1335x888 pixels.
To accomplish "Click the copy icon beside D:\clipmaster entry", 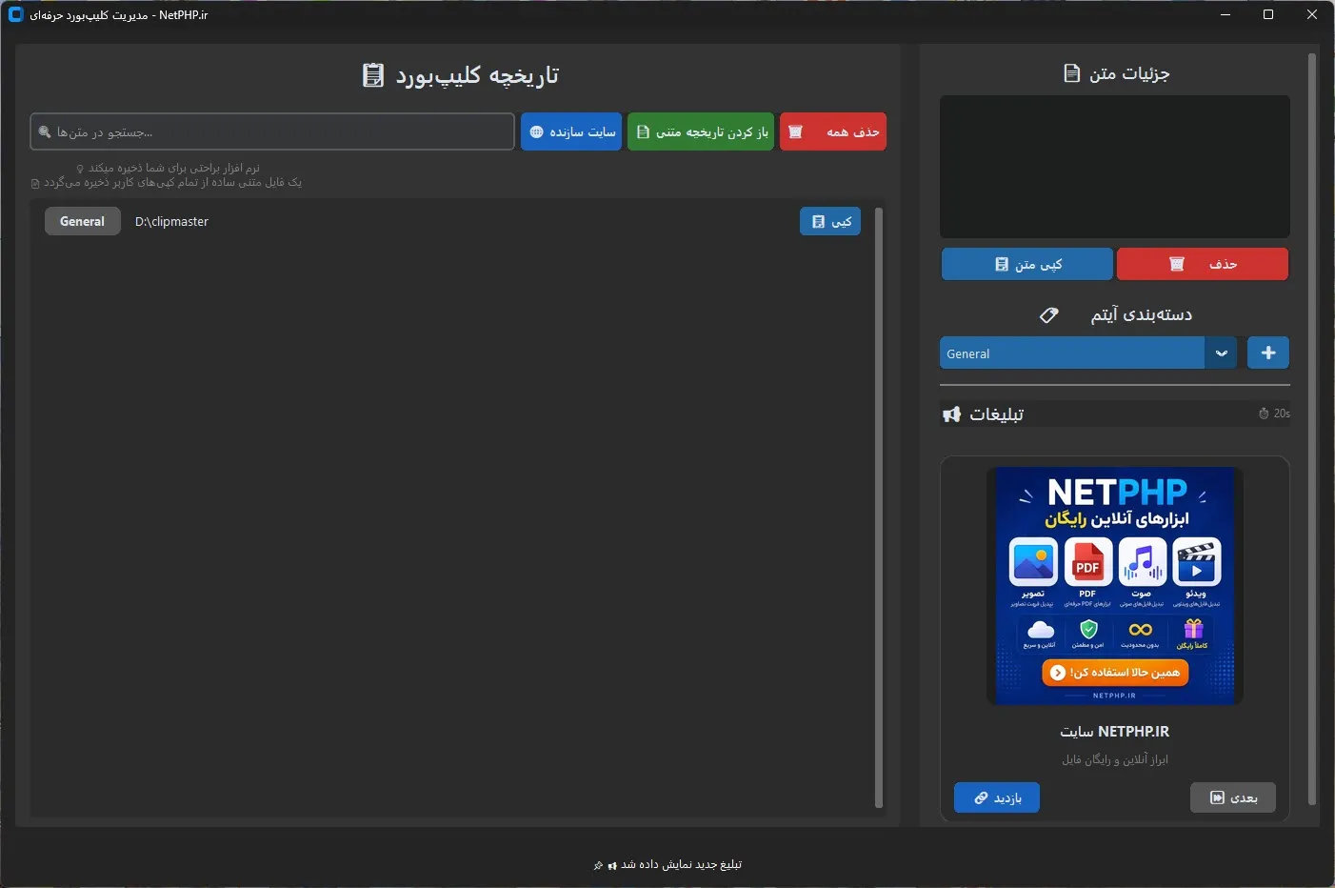I will point(818,222).
